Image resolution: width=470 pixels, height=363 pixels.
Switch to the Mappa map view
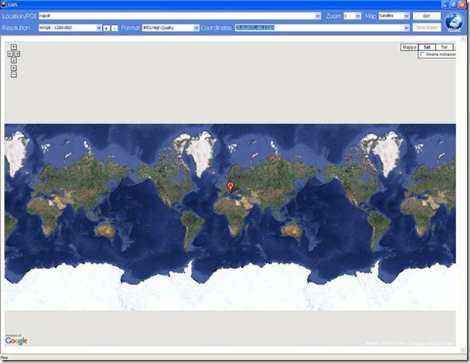tap(409, 47)
